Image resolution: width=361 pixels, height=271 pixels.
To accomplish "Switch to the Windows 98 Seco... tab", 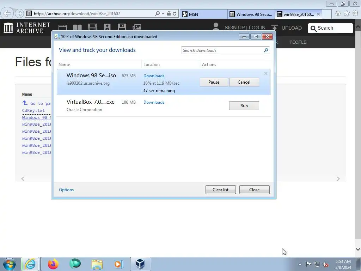I will click(251, 14).
